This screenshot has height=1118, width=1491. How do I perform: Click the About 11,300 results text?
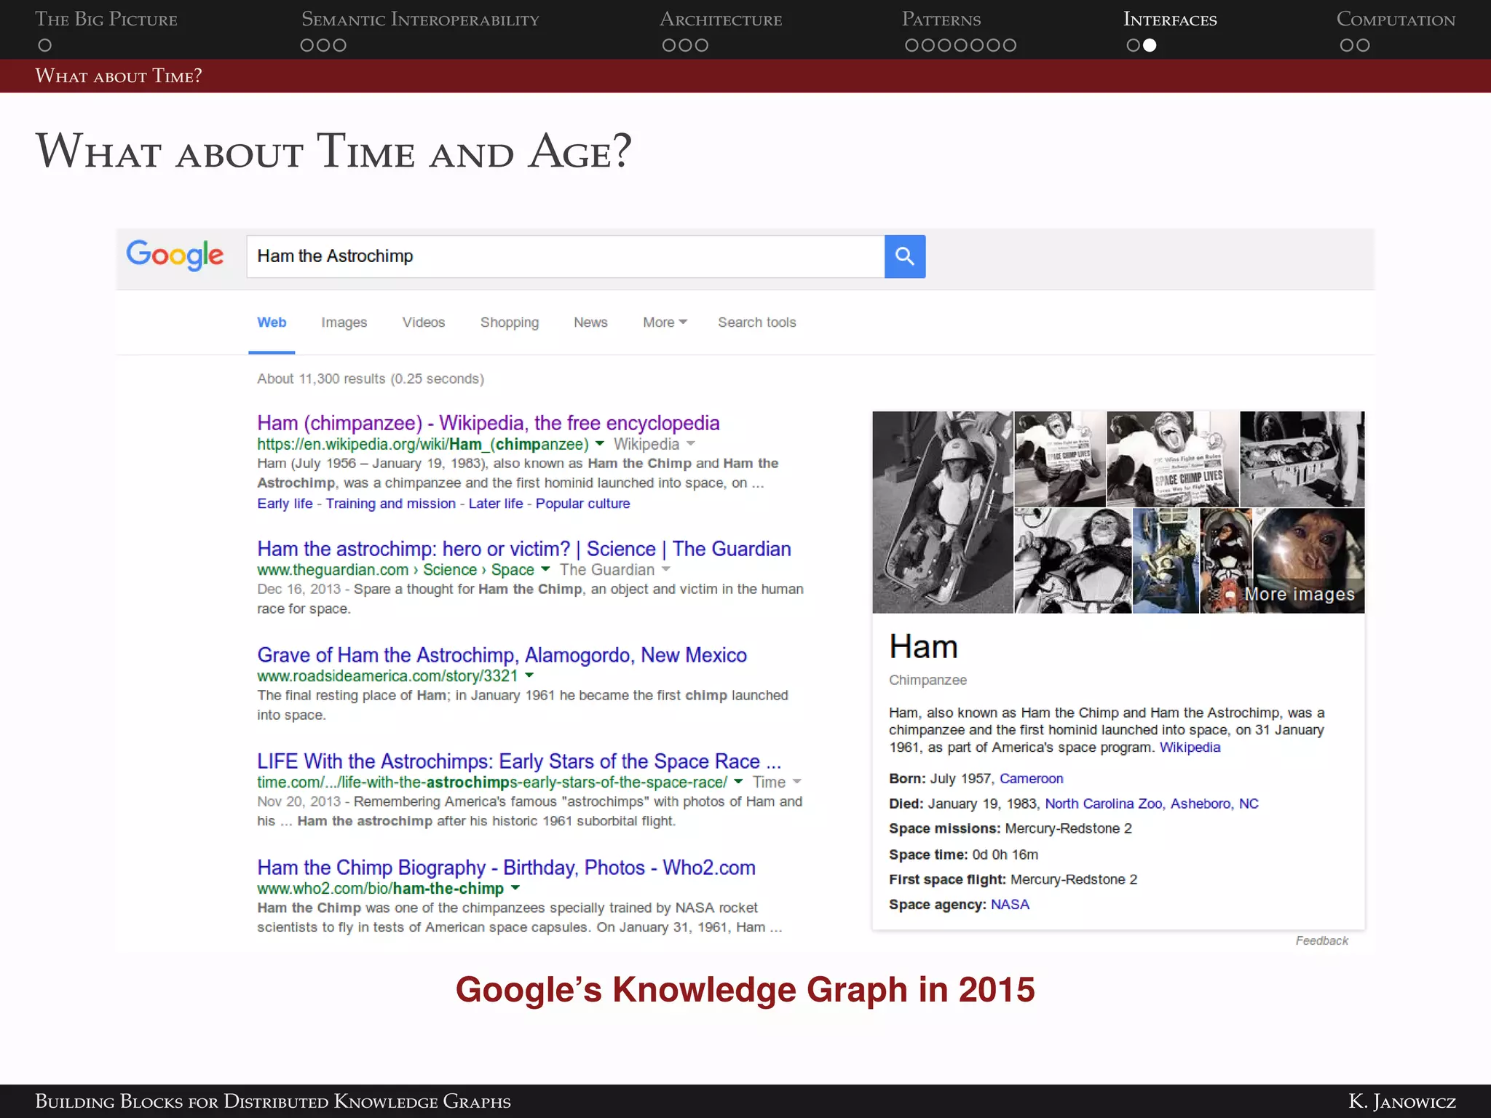(371, 378)
